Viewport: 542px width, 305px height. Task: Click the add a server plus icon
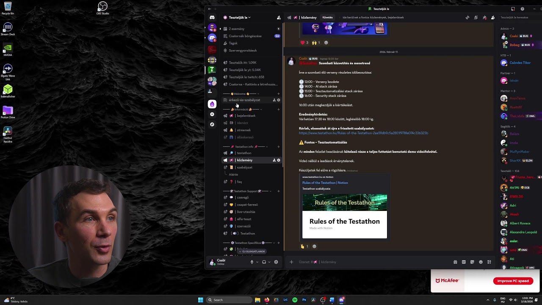(212, 114)
